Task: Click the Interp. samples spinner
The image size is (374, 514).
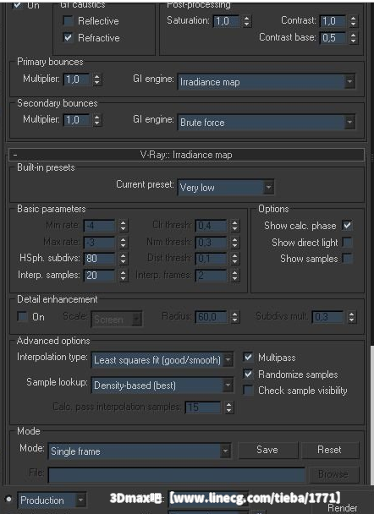Action: click(123, 275)
